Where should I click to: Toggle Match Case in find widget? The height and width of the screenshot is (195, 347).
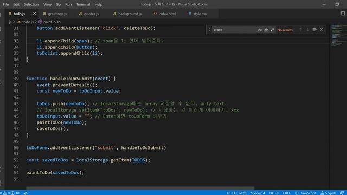click(x=260, y=30)
